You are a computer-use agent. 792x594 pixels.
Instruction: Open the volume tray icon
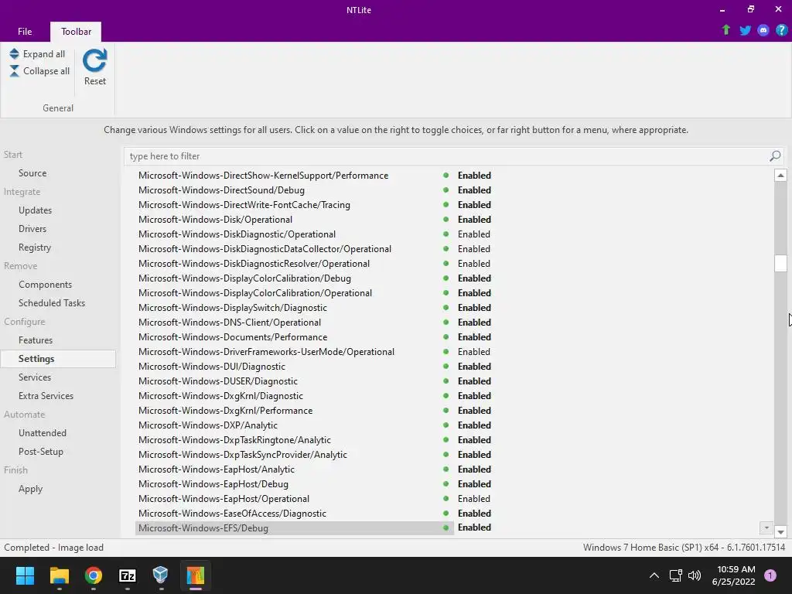coord(695,575)
